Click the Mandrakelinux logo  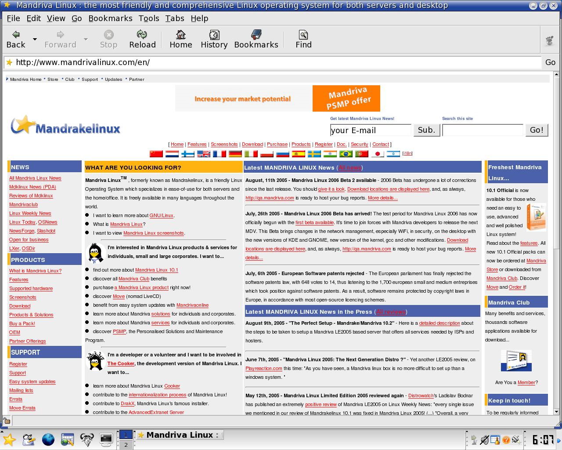65,126
